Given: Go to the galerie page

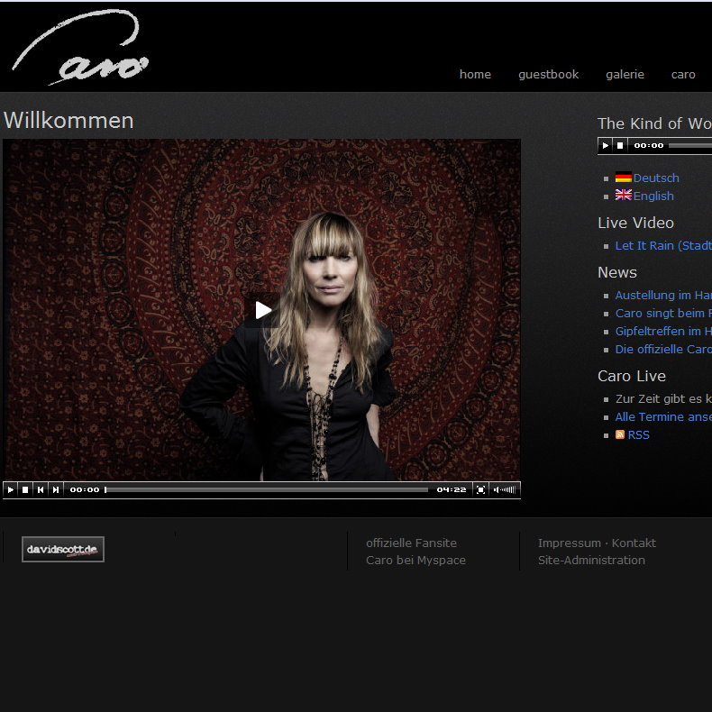Looking at the screenshot, I should pos(625,74).
